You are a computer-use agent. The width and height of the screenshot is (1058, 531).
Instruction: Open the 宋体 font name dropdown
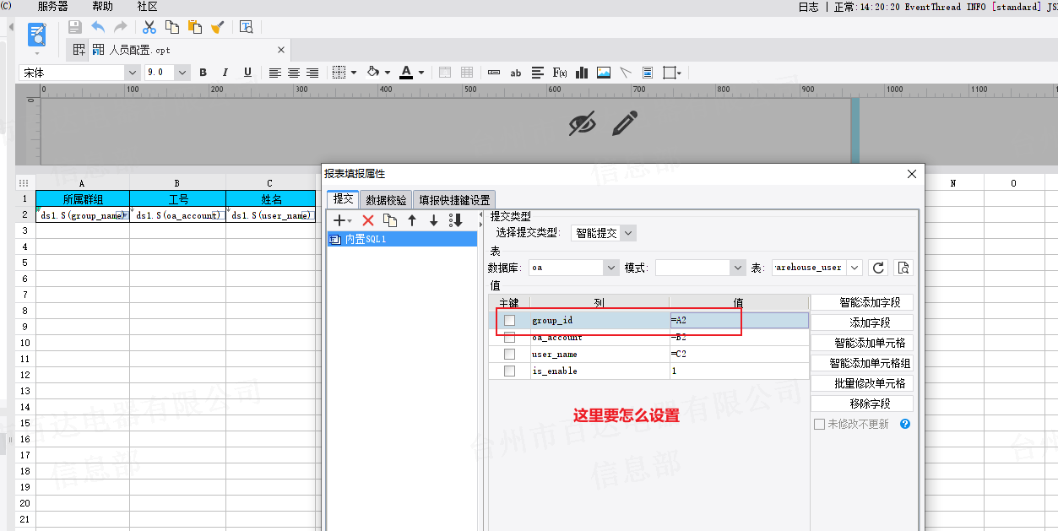(x=132, y=73)
